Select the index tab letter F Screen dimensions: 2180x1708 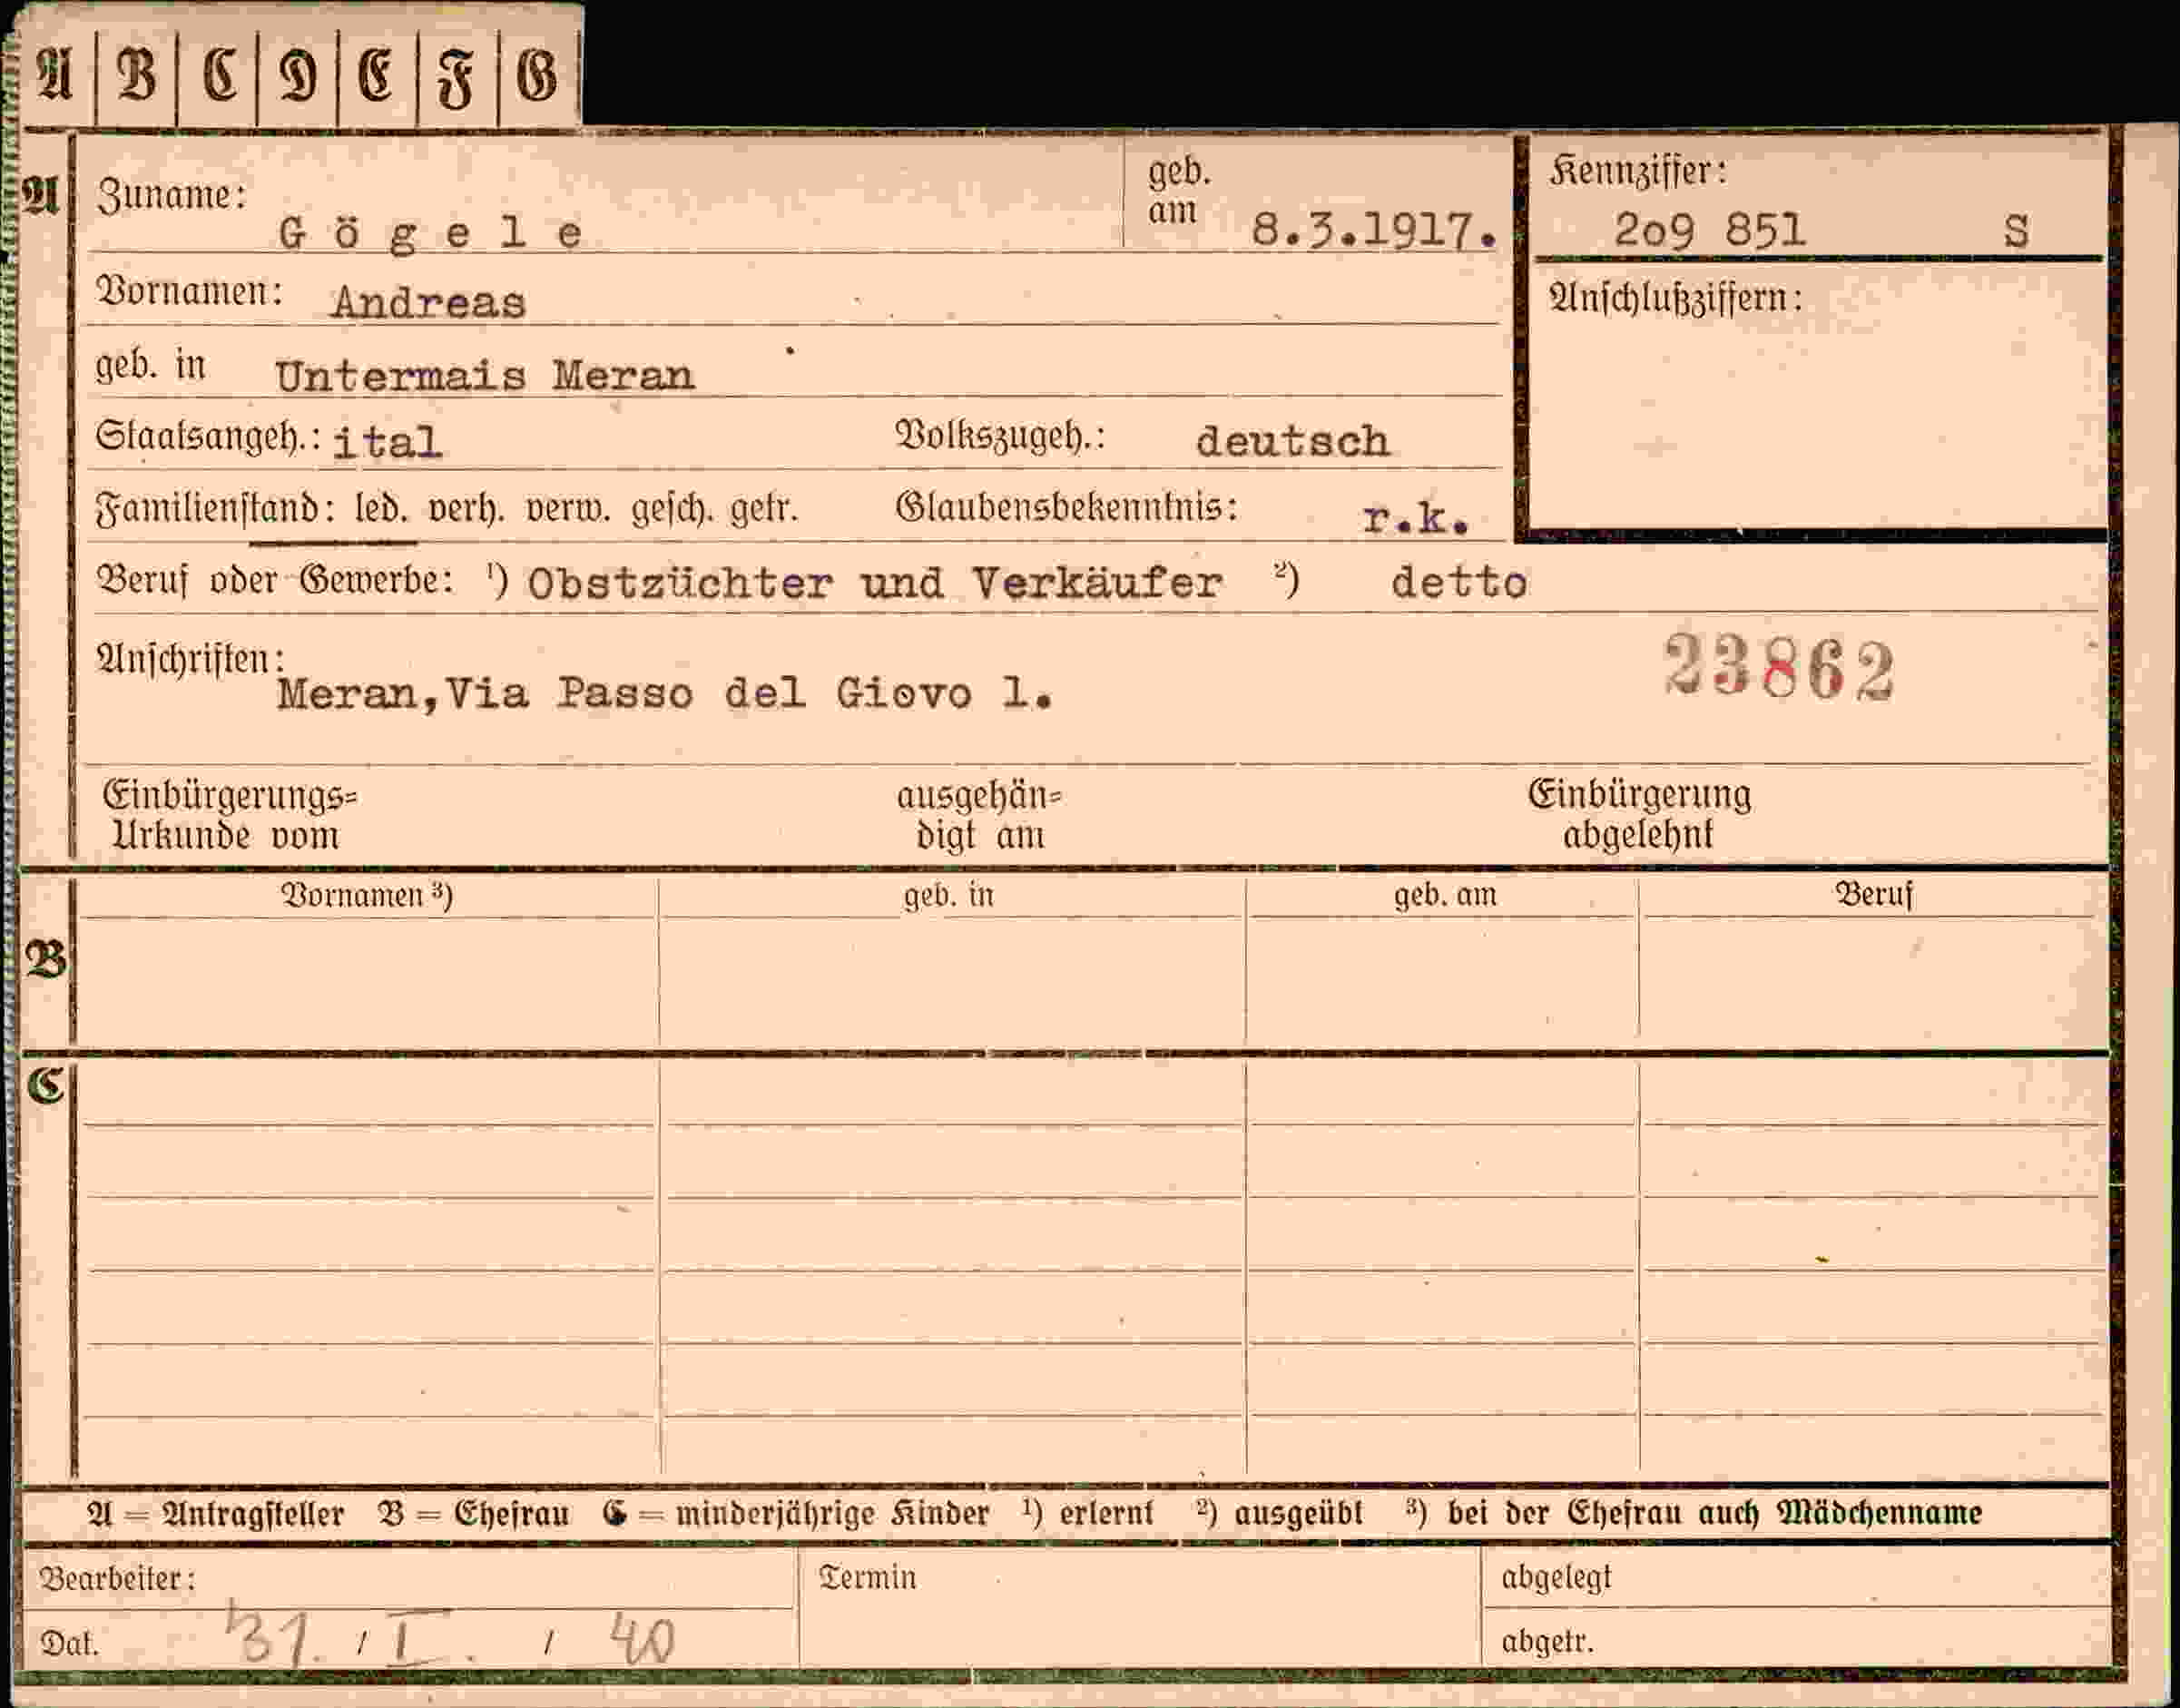click(456, 79)
